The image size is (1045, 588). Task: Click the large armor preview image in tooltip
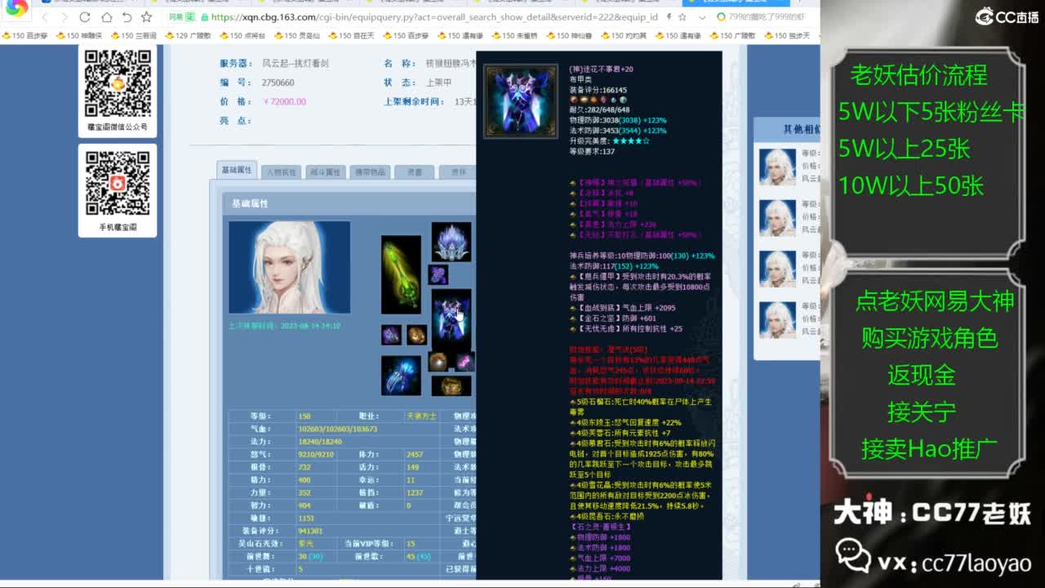point(521,101)
